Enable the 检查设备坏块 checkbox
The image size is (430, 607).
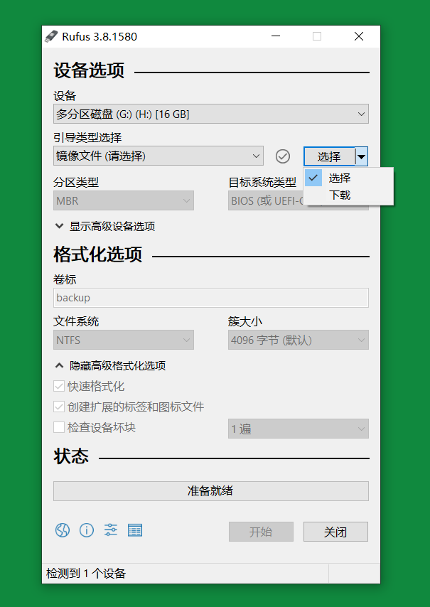tap(59, 427)
